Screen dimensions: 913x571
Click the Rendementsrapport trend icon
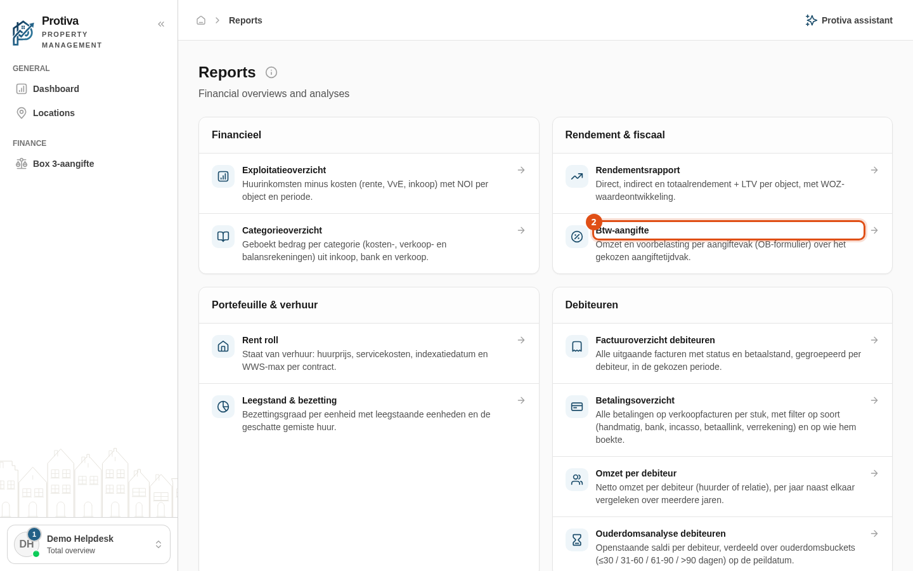(x=577, y=176)
